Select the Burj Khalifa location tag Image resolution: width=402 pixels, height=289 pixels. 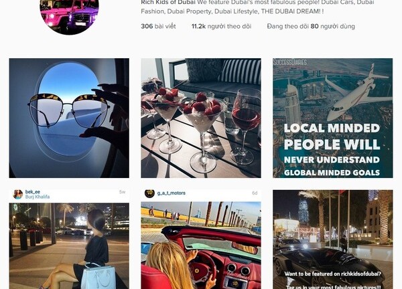pyautogui.click(x=38, y=197)
